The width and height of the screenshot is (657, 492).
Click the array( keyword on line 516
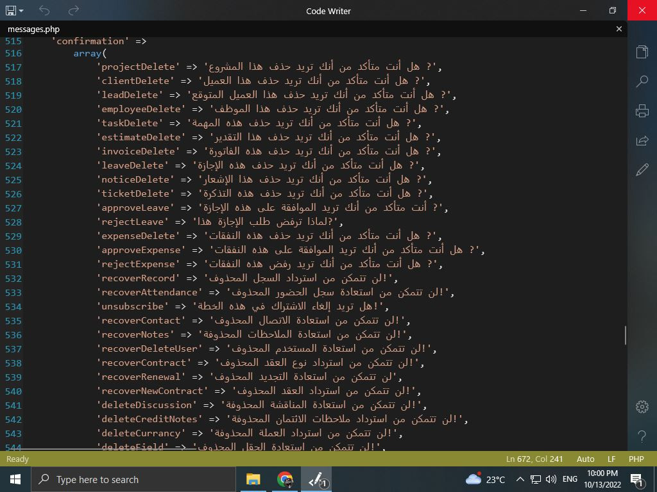(x=90, y=54)
